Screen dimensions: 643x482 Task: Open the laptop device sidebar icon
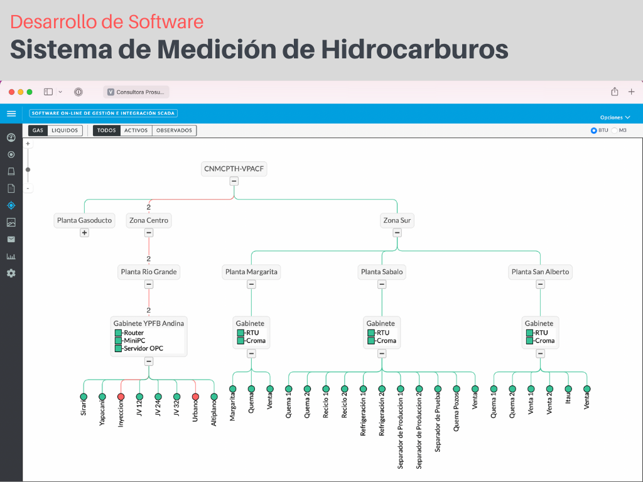click(x=11, y=171)
